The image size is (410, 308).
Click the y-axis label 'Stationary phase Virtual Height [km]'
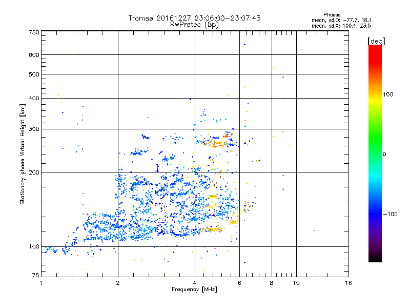coord(23,154)
